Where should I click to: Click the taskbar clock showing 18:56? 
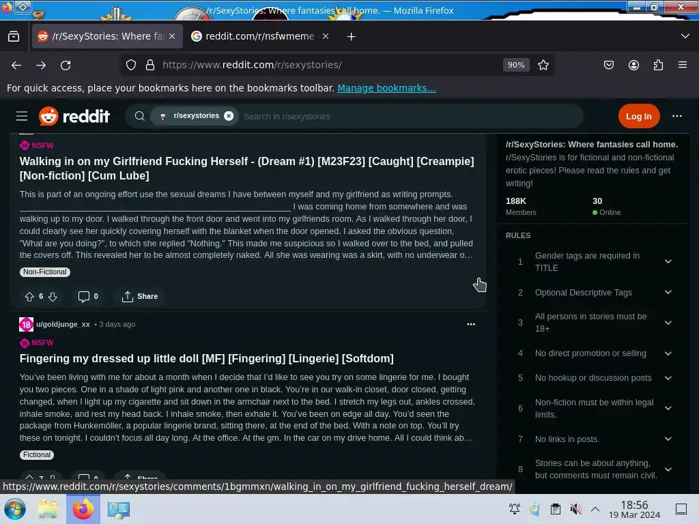click(x=634, y=510)
